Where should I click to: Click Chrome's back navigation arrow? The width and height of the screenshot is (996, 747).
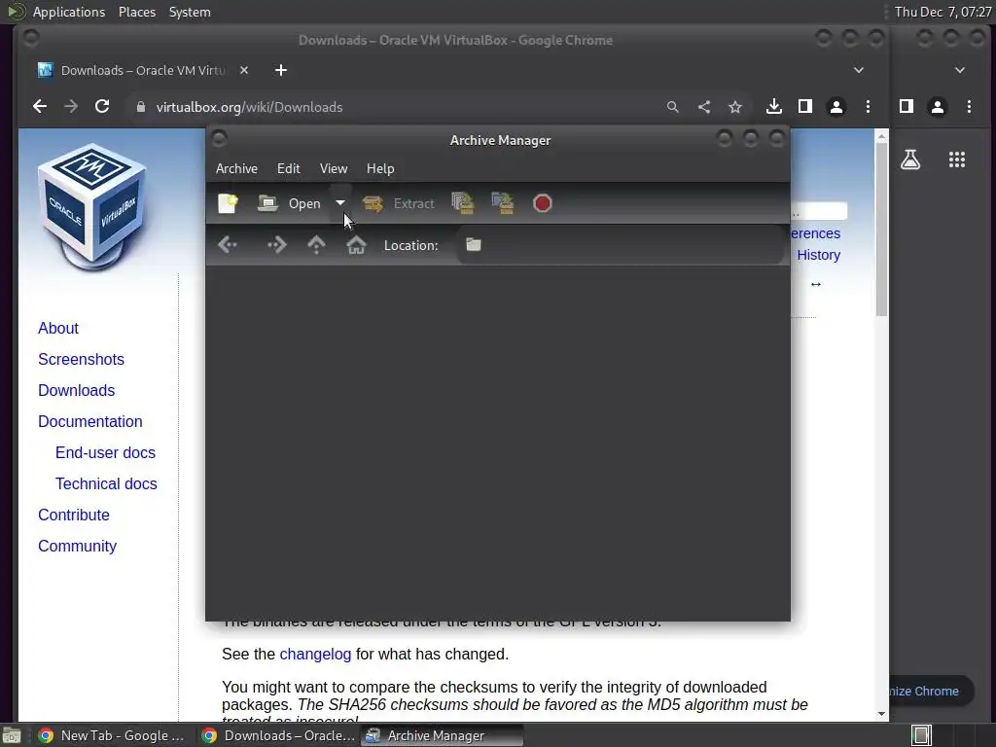point(39,107)
